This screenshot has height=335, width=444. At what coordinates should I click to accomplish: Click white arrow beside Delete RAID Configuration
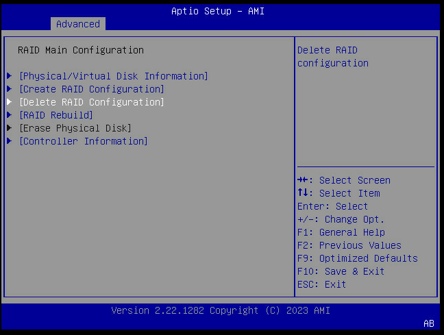coord(10,101)
